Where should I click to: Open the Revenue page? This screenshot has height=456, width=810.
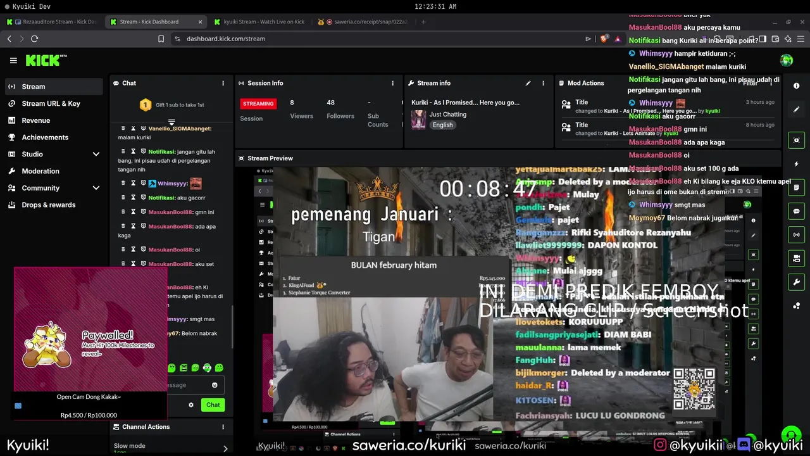(35, 120)
